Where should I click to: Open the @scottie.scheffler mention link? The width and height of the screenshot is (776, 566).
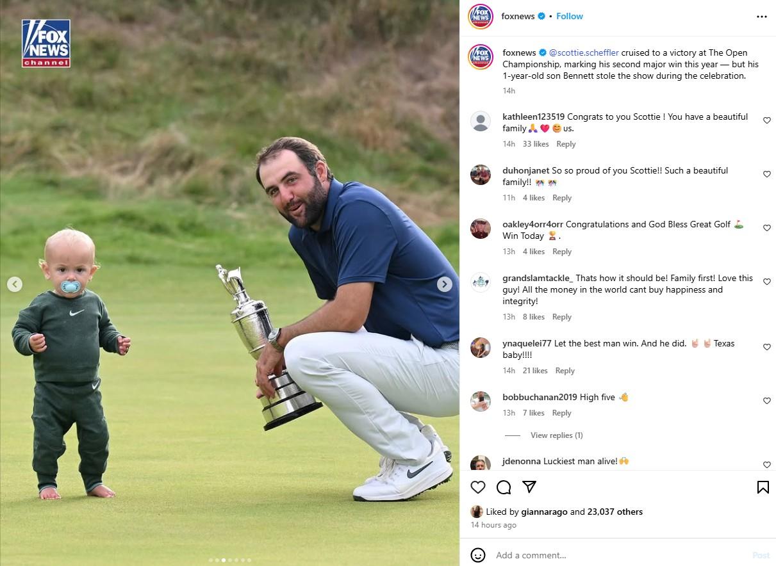coord(584,53)
